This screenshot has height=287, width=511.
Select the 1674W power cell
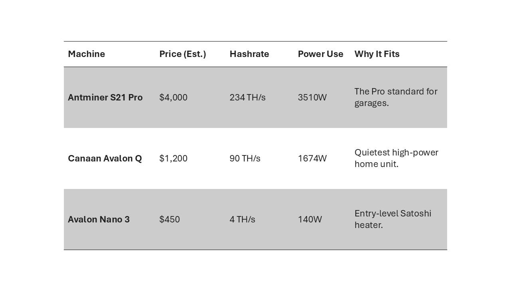(312, 159)
